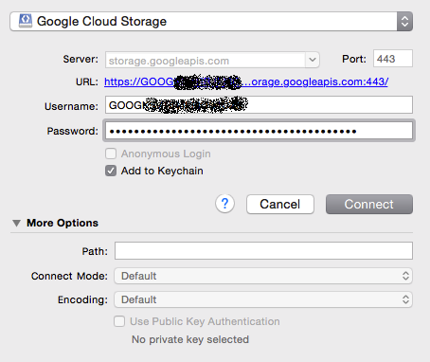430x362 pixels.
Task: Click the 'Connect Mode:' label
Action: coord(69,276)
